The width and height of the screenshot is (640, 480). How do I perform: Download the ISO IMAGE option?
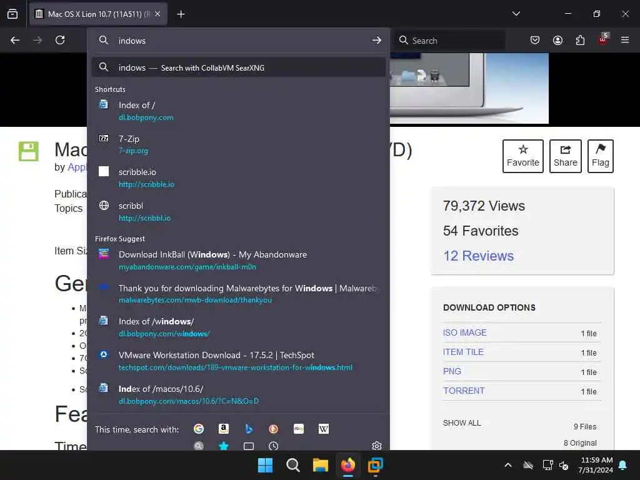(464, 332)
